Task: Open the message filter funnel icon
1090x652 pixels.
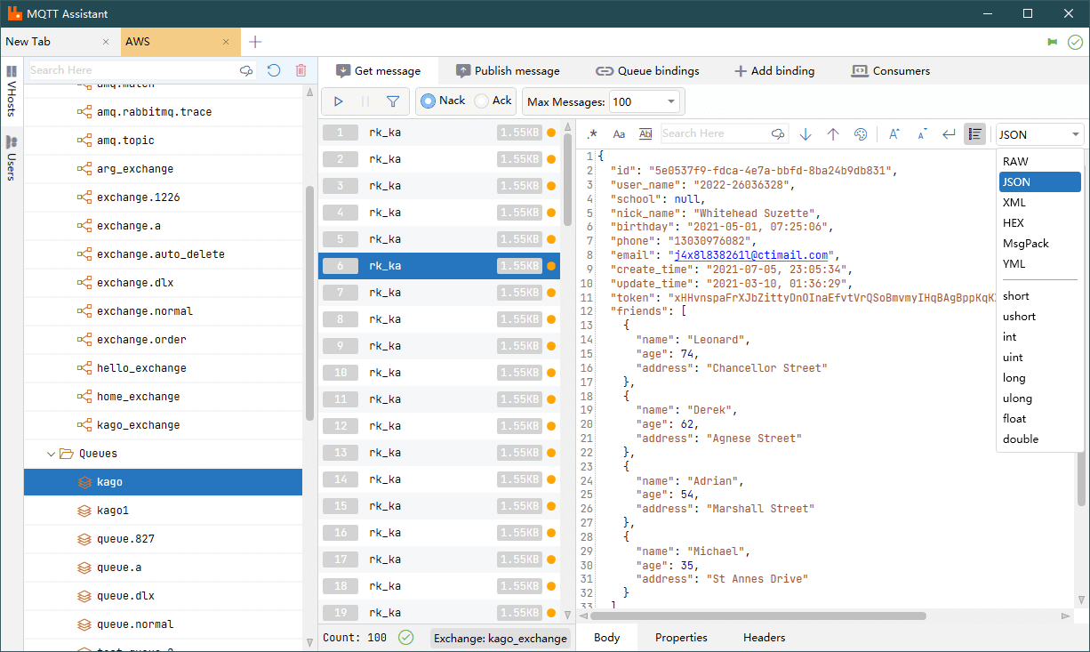Action: point(392,101)
